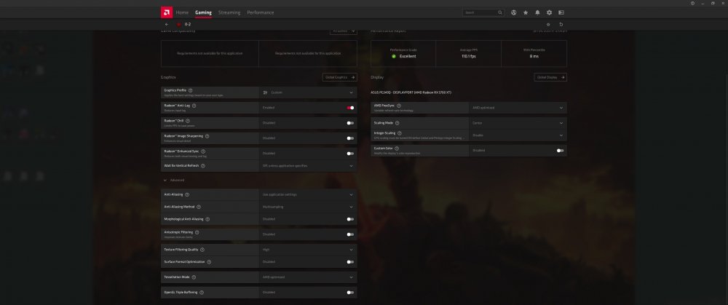
Task: Collapse the Advanced section
Action: point(174,180)
